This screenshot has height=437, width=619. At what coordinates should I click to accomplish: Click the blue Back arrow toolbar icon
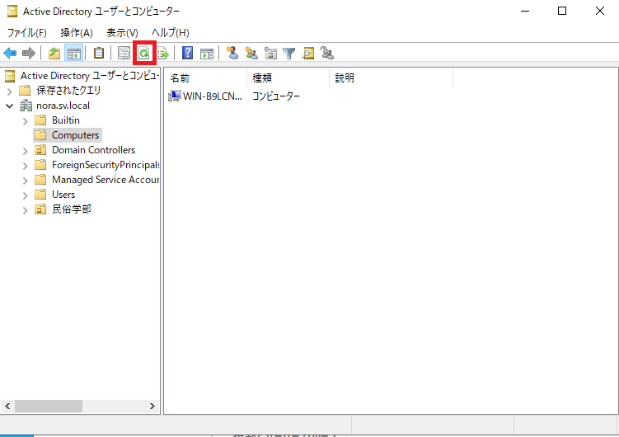pyautogui.click(x=10, y=53)
